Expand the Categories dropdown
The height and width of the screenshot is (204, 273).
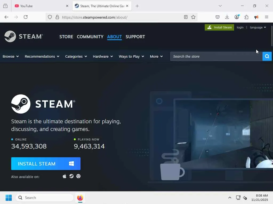76,56
